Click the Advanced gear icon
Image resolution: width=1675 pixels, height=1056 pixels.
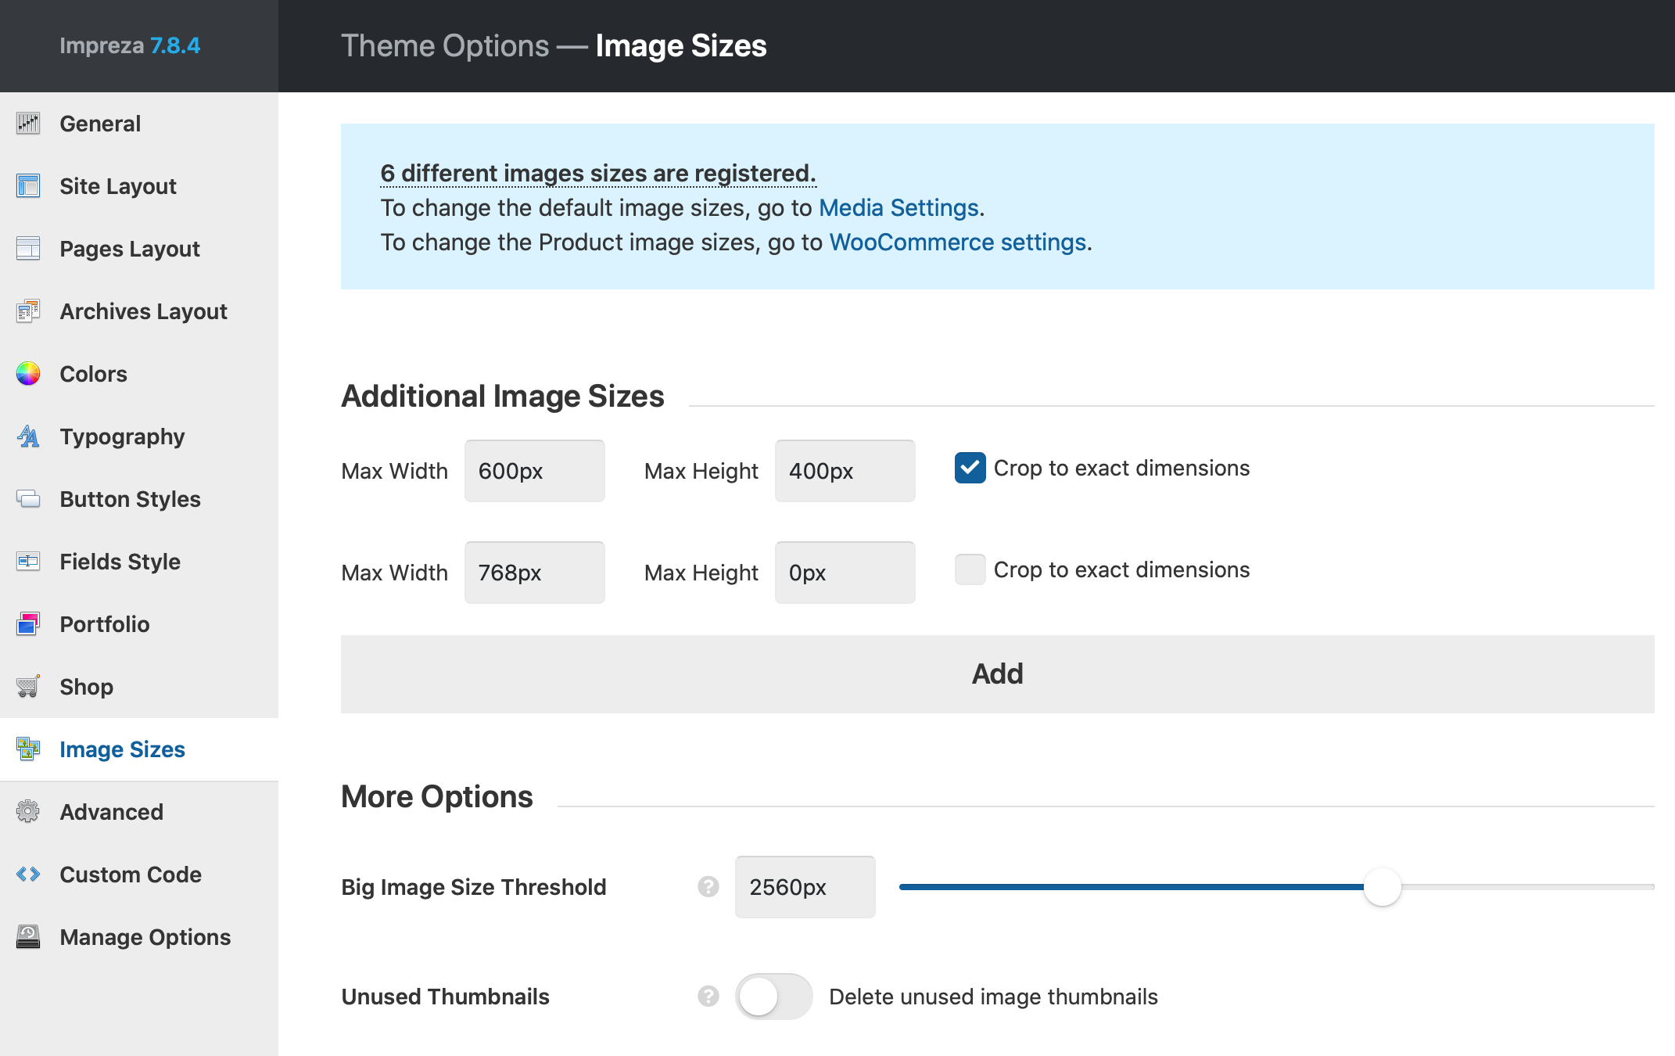pyautogui.click(x=28, y=812)
